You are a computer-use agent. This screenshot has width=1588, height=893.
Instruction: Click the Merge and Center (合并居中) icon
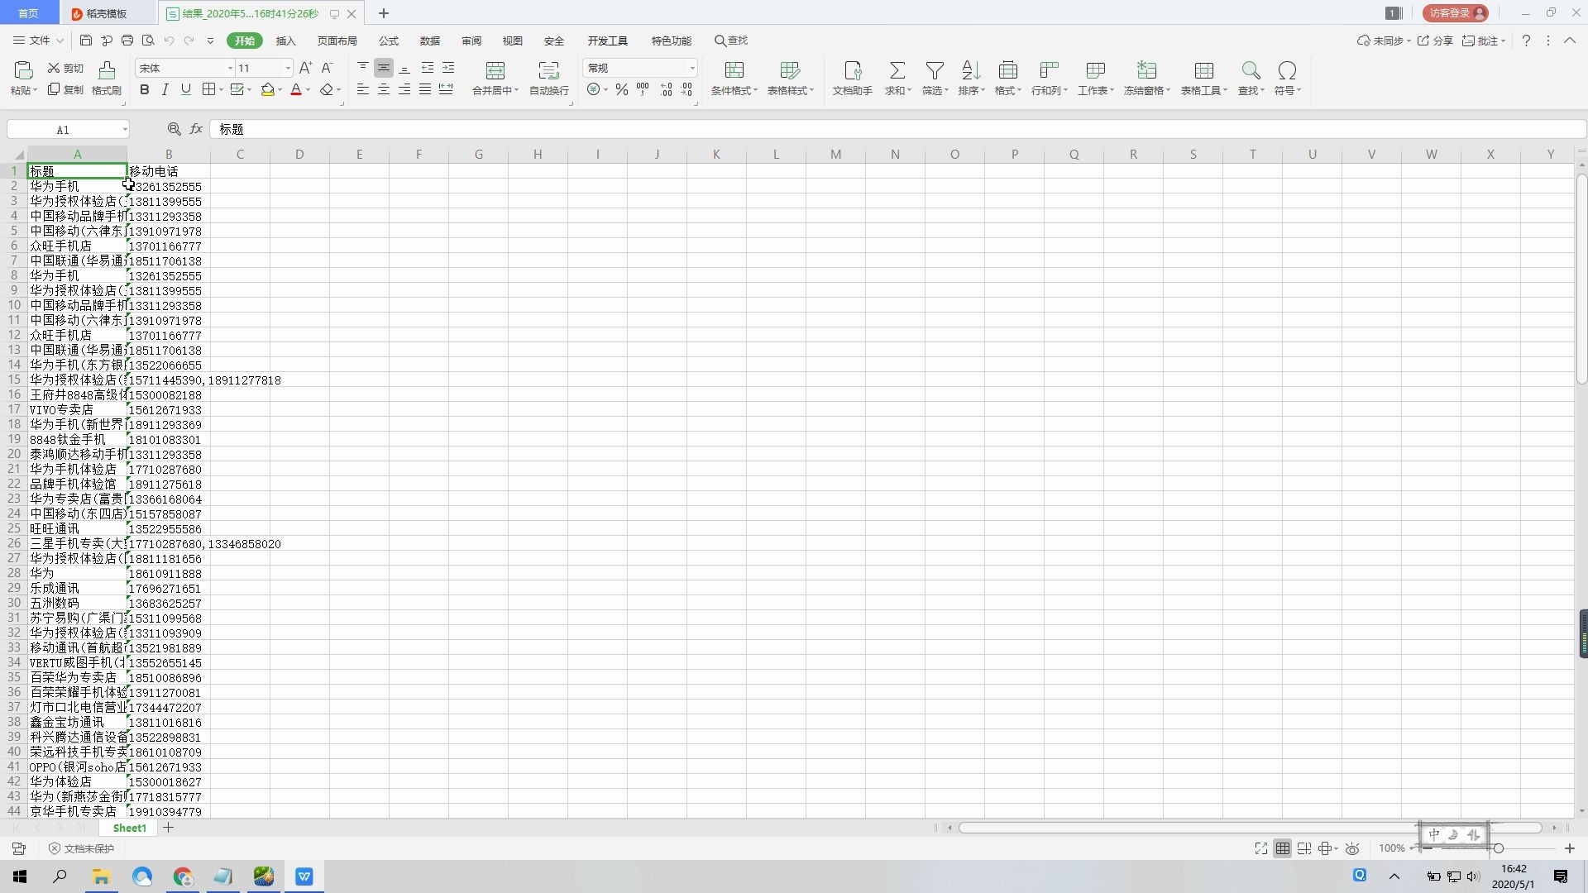pyautogui.click(x=495, y=70)
